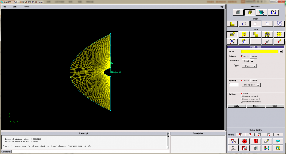Open the Solver menu
The width and height of the screenshot is (286, 154).
tap(26, 7)
